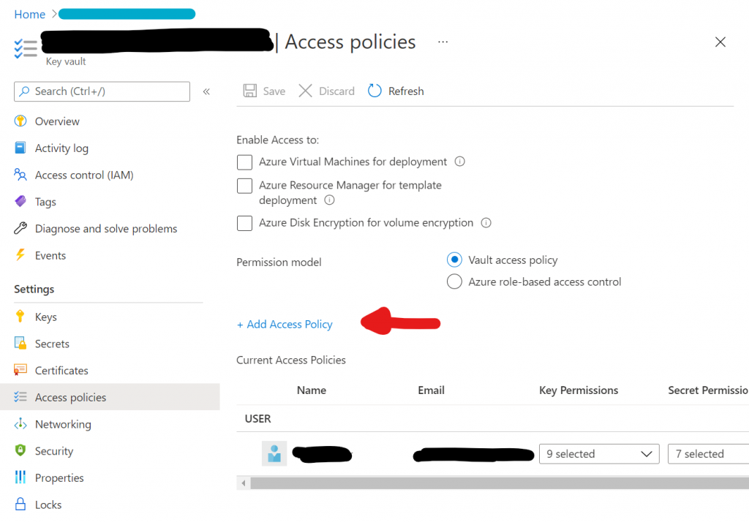This screenshot has width=749, height=522.
Task: Click the Save button label
Action: click(x=274, y=91)
